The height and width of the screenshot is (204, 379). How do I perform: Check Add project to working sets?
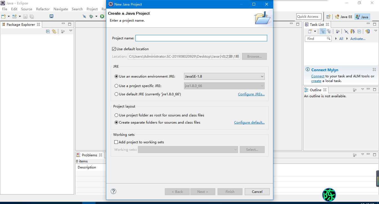[x=116, y=142]
